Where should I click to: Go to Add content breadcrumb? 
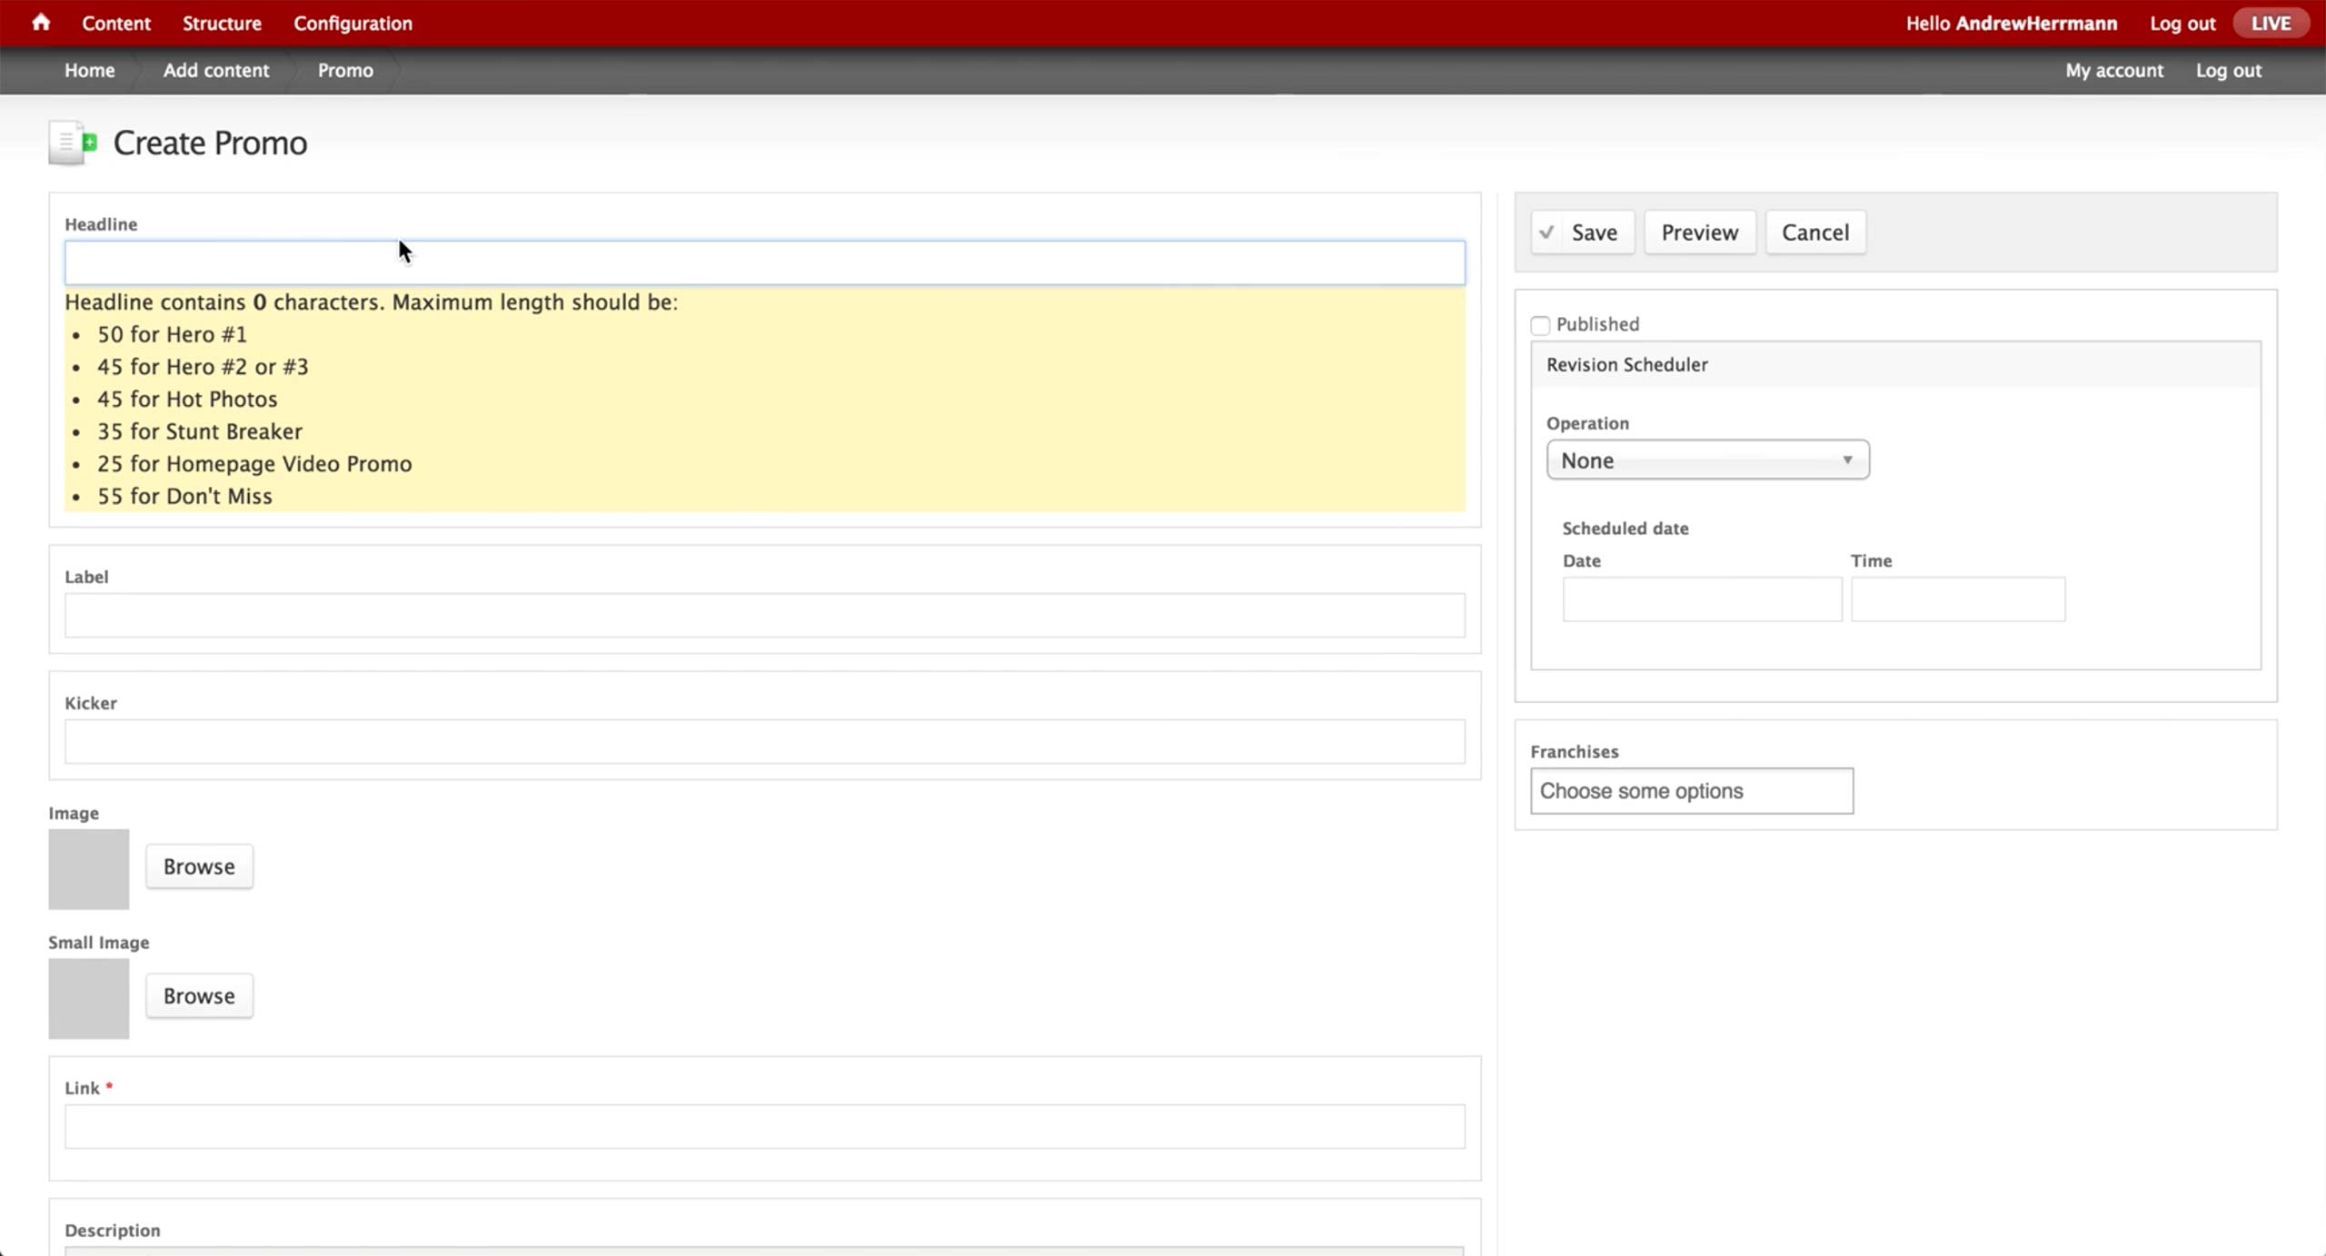(216, 71)
